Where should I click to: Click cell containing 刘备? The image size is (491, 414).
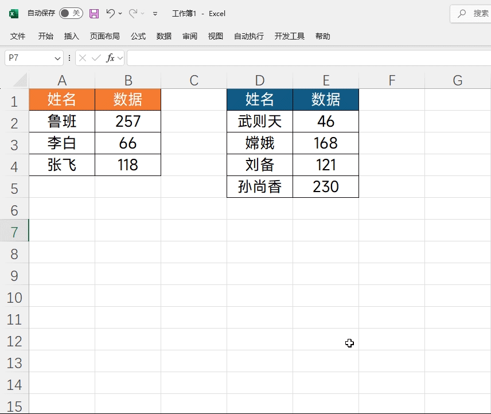pyautogui.click(x=260, y=165)
